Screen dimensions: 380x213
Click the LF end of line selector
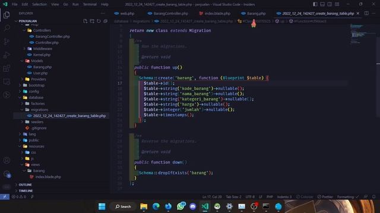(261, 197)
